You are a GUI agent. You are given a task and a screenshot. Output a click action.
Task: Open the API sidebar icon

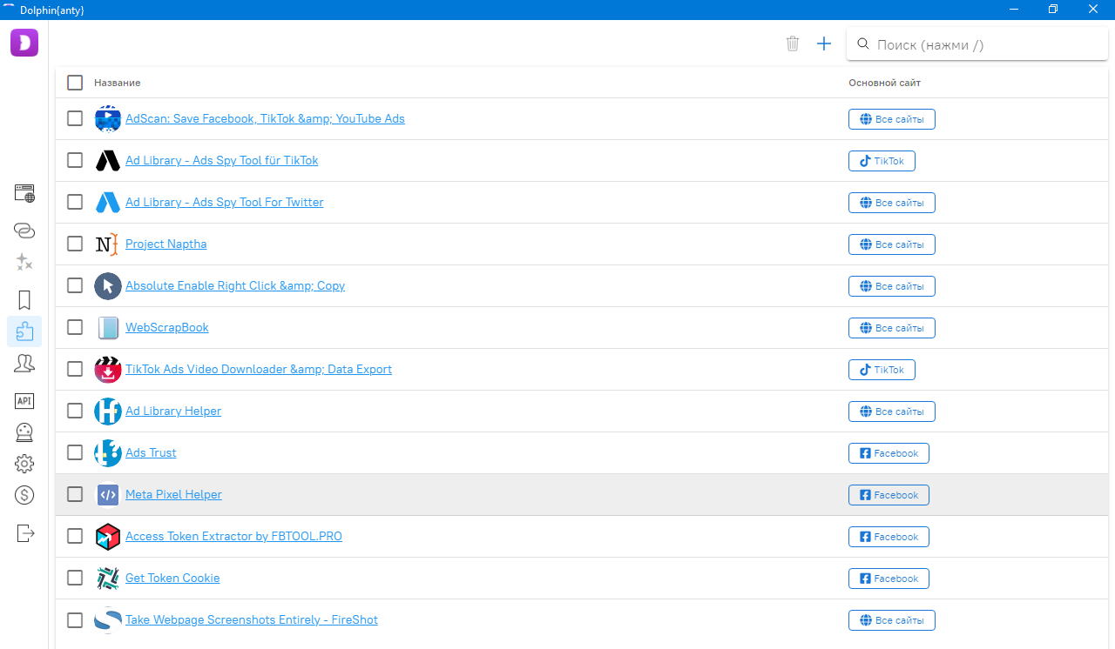(x=24, y=400)
